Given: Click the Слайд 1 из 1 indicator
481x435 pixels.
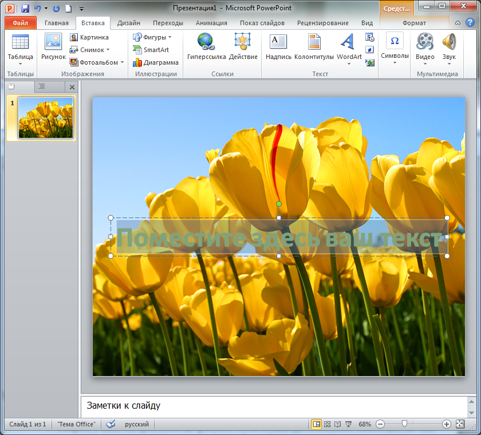Looking at the screenshot, I should coord(27,424).
